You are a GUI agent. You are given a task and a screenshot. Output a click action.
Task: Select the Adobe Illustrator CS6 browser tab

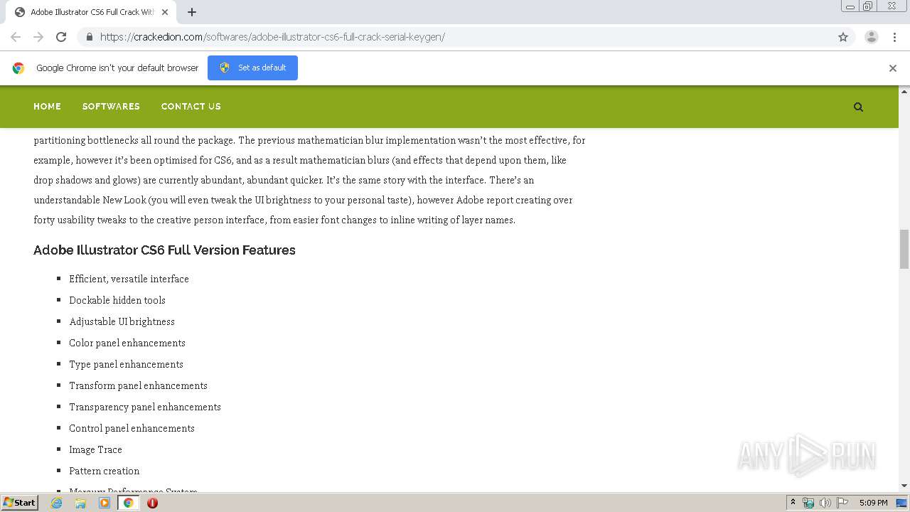(91, 12)
